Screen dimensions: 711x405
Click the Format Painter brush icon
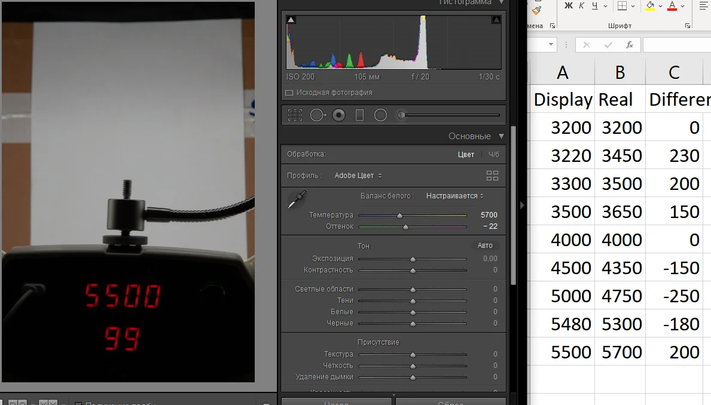click(x=538, y=9)
